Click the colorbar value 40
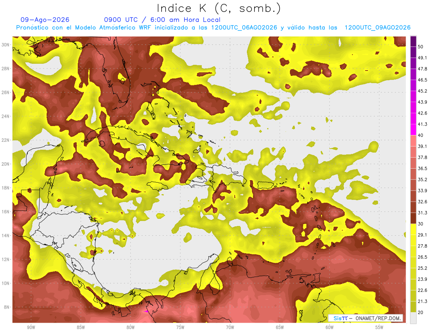430x332 pixels. [421, 135]
